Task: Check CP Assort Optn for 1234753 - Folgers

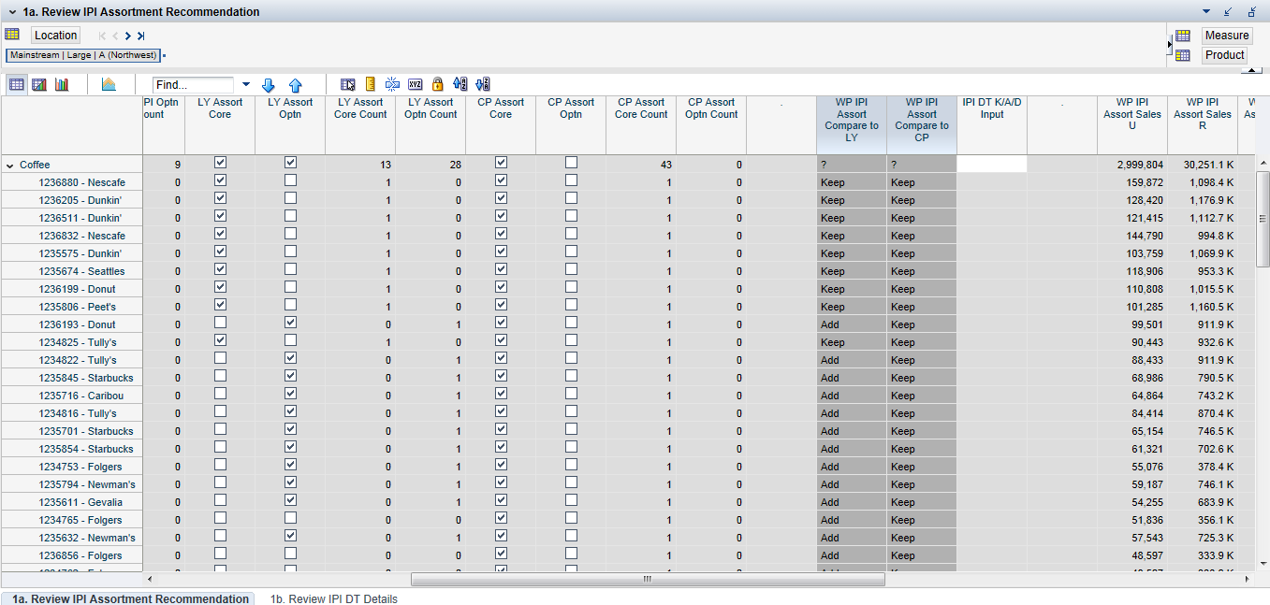Action: pyautogui.click(x=571, y=465)
